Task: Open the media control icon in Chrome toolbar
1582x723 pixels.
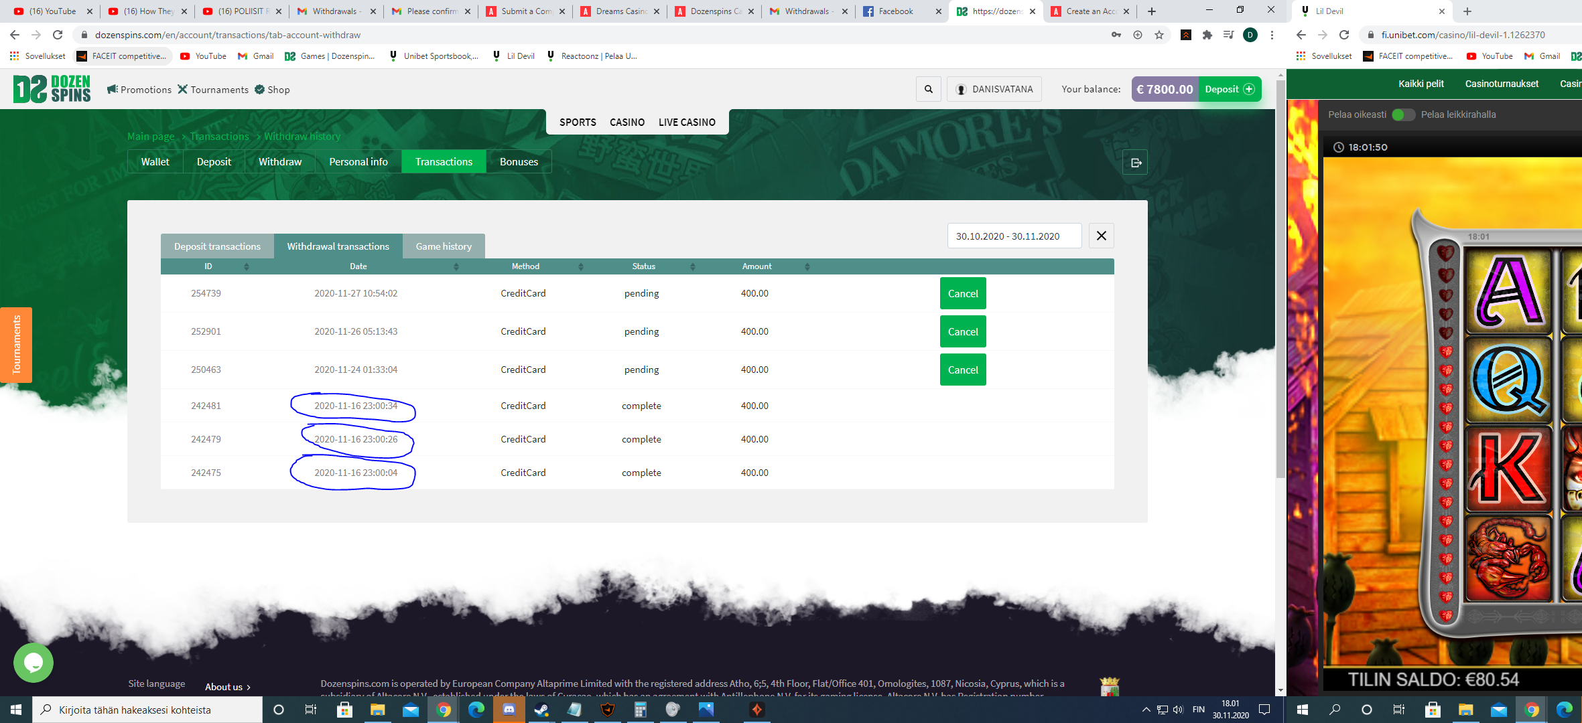Action: pos(1229,35)
